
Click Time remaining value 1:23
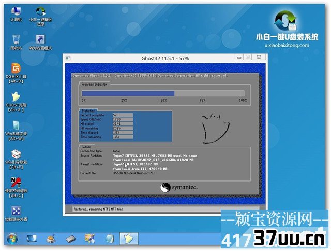(123, 137)
